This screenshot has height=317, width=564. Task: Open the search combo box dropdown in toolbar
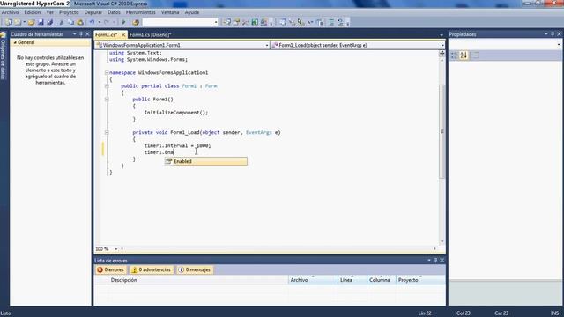tap(216, 22)
